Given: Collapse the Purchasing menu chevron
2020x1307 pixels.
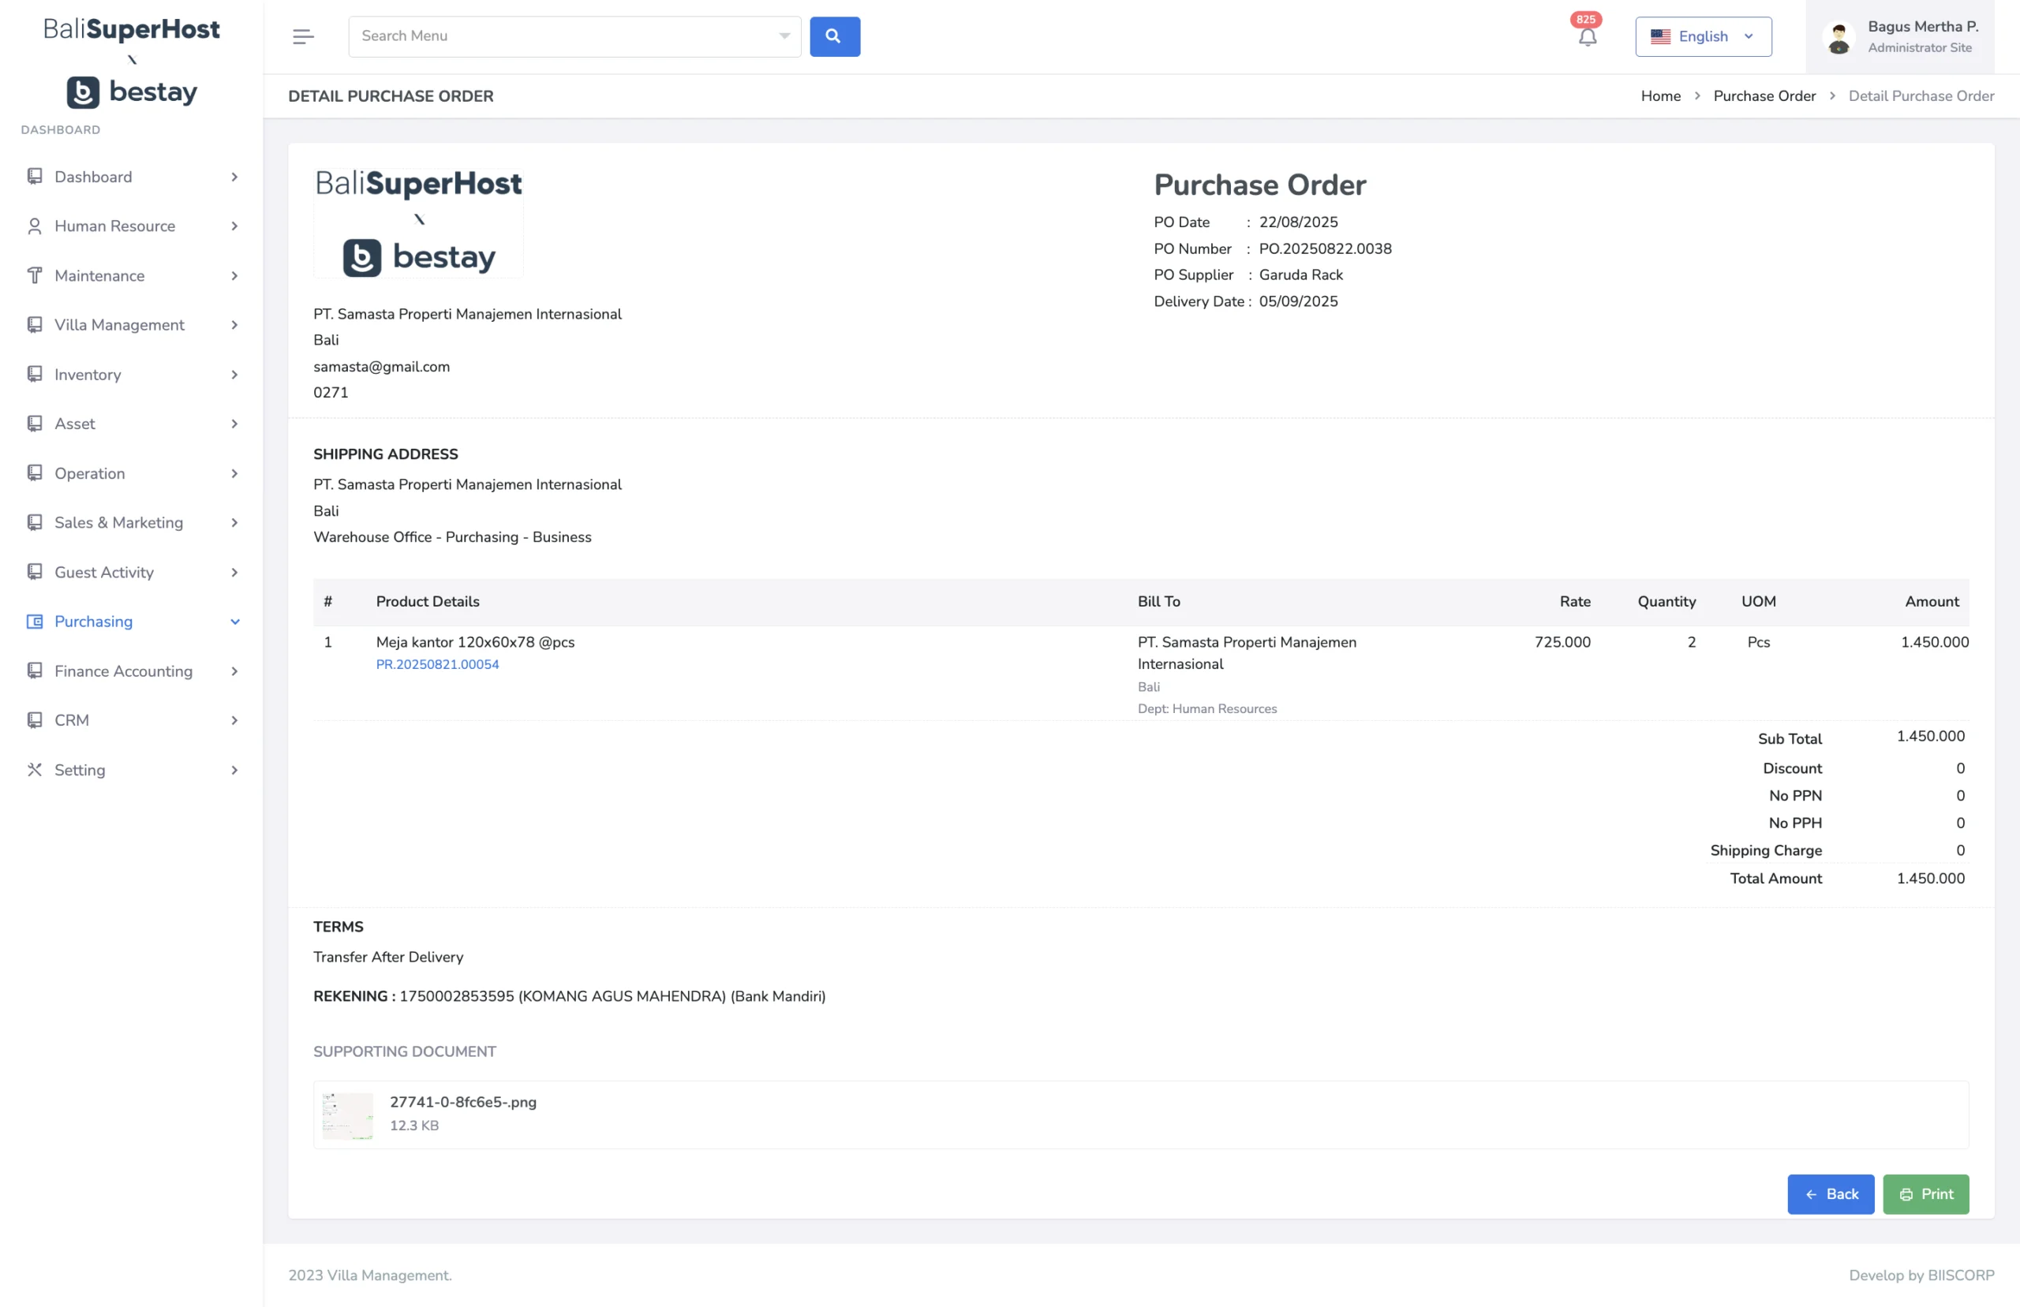Looking at the screenshot, I should click(234, 622).
